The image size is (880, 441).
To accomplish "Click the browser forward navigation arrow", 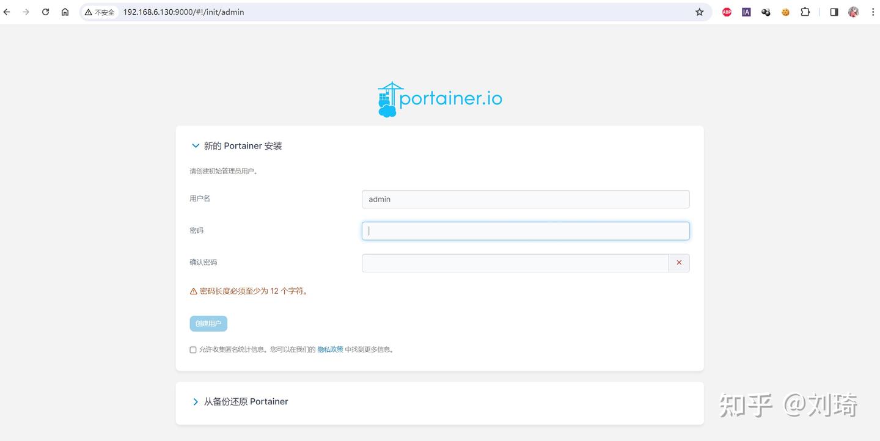I will pos(26,12).
